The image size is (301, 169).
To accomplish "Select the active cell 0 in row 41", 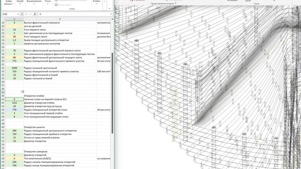I will pyautogui.click(x=14, y=99).
